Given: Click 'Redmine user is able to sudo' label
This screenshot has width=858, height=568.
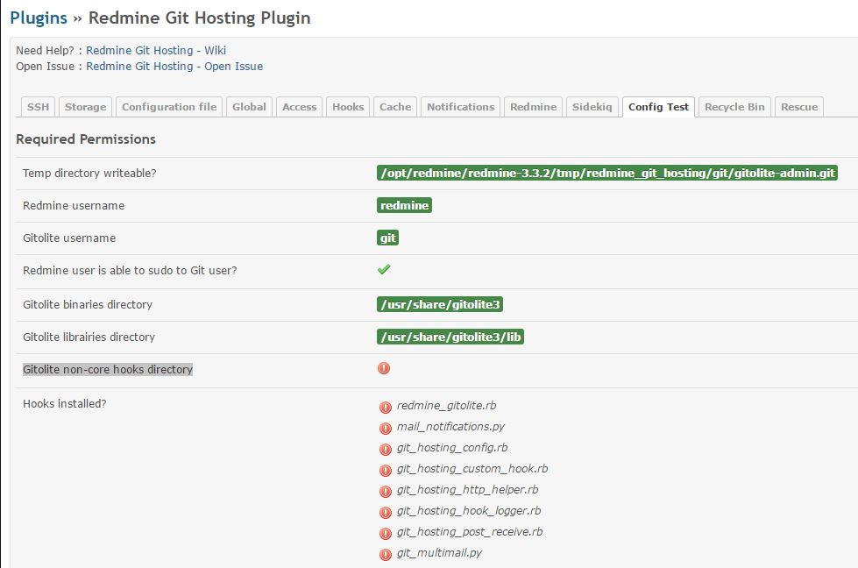Looking at the screenshot, I should point(131,270).
